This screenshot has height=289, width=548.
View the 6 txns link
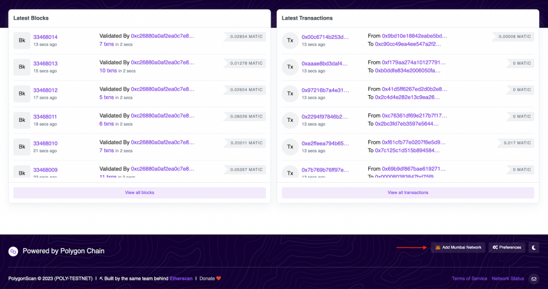click(106, 124)
